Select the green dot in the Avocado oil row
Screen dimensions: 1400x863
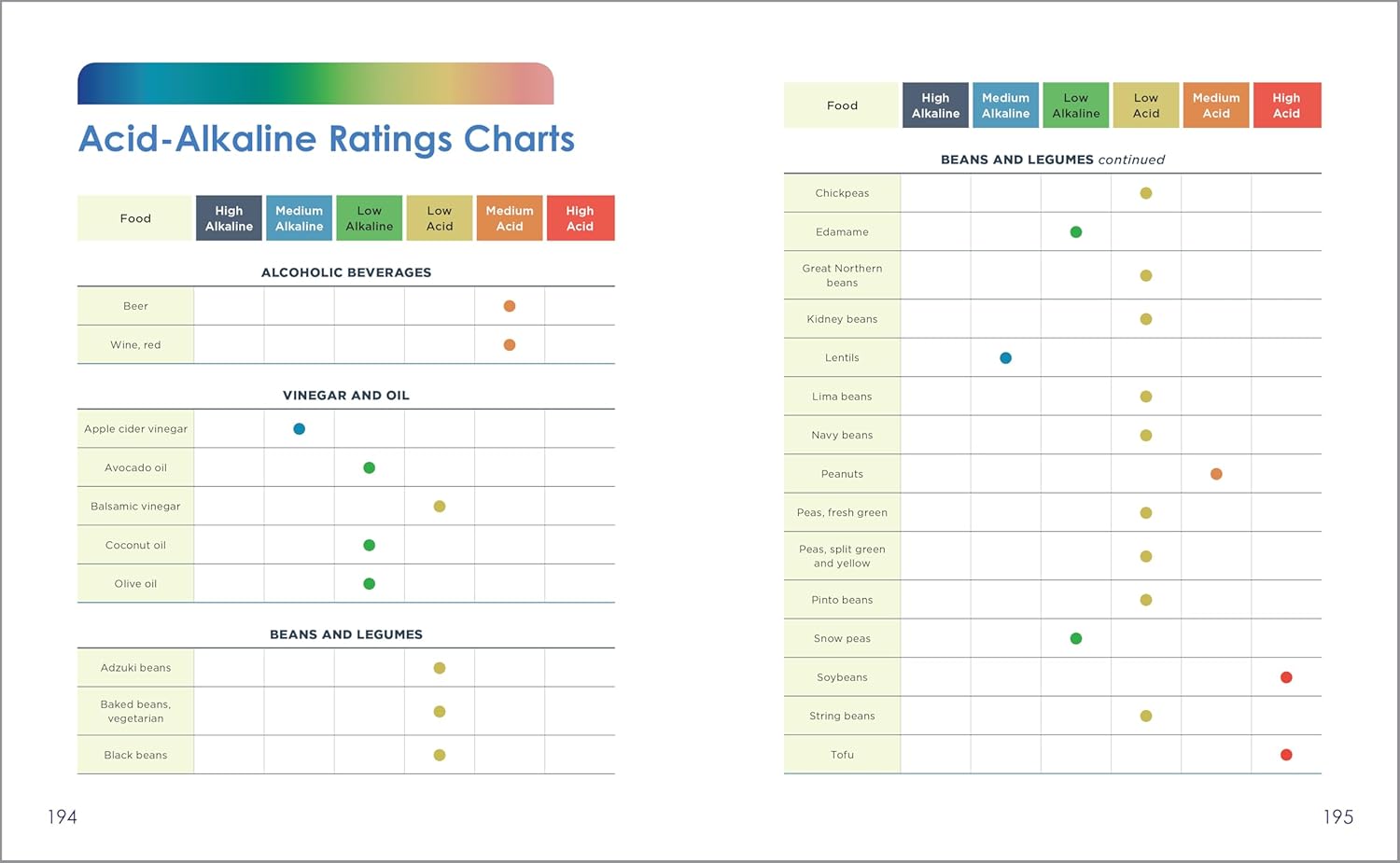tap(370, 467)
